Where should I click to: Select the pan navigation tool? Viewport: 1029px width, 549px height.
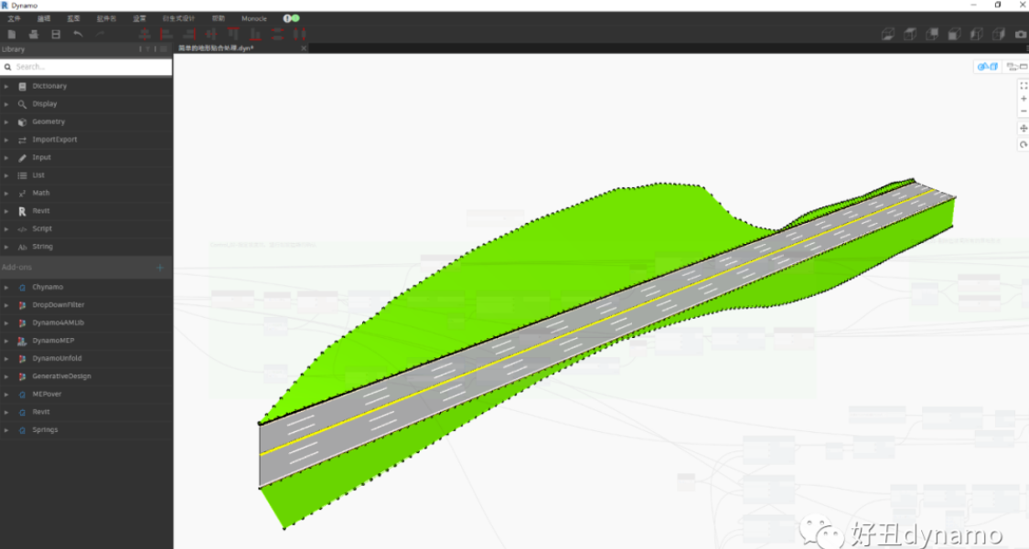point(1024,129)
